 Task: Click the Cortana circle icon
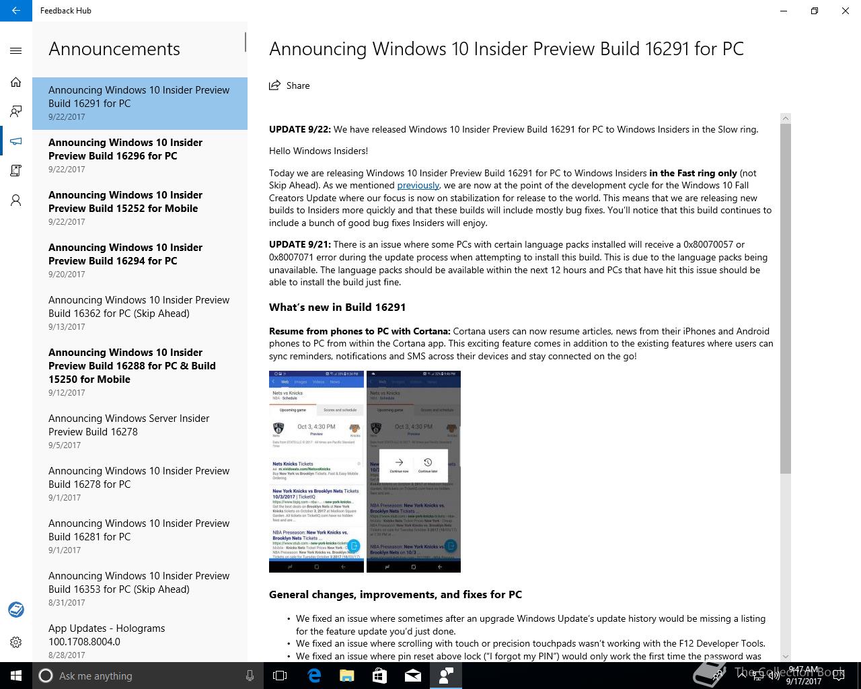(46, 676)
